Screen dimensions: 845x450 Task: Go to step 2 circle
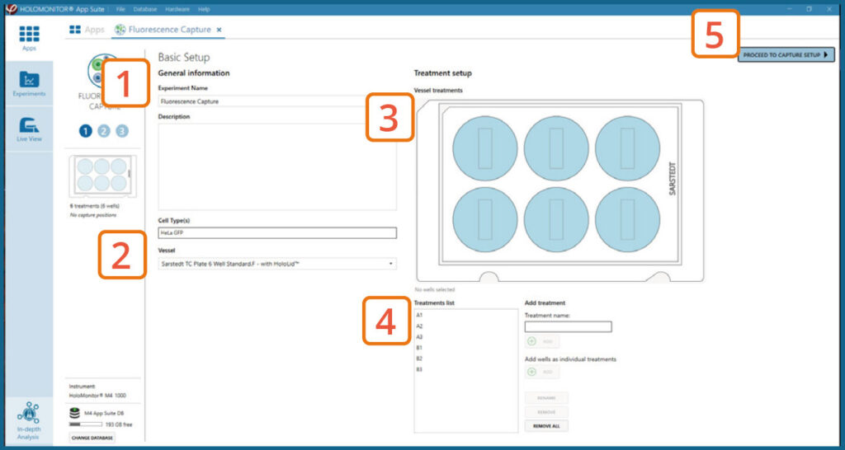coord(103,131)
